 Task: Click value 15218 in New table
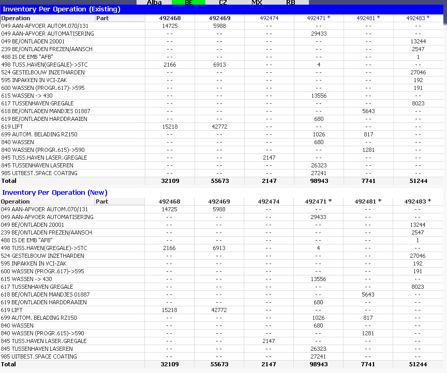point(169,310)
